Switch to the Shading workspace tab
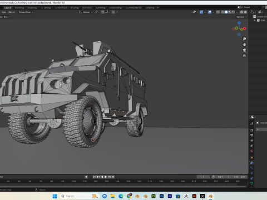The width and height of the screenshot is (267, 200). click(75, 8)
